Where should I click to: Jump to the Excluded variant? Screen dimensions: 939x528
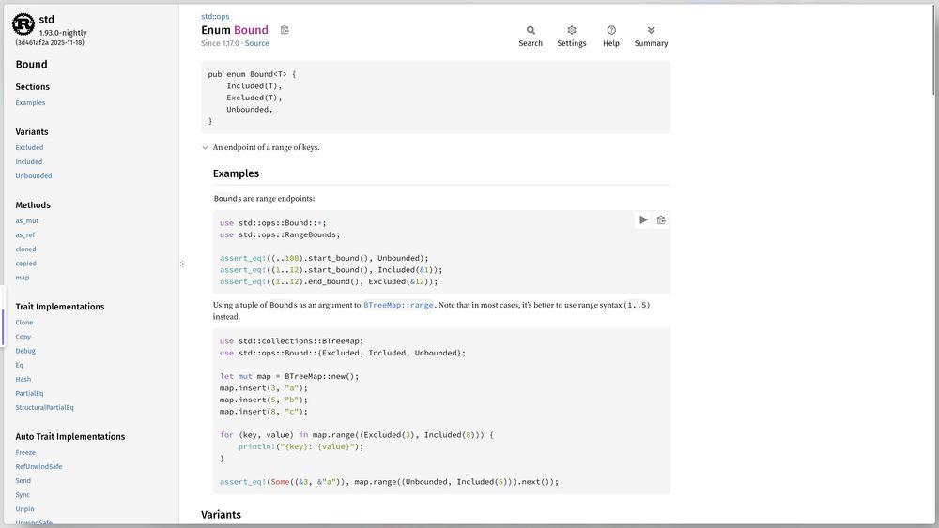click(x=29, y=147)
